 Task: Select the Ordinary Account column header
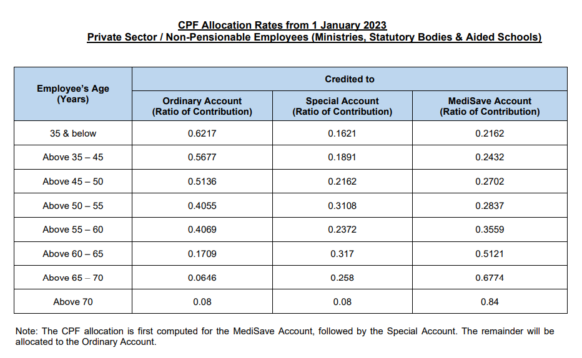pyautogui.click(x=202, y=106)
